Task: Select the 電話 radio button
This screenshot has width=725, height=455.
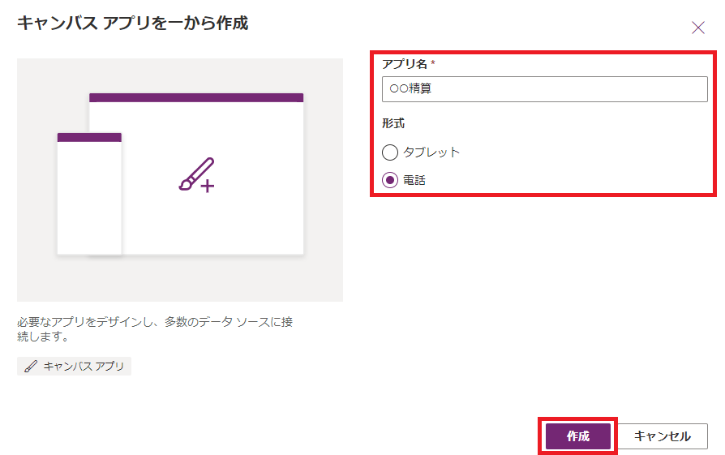Action: click(390, 180)
